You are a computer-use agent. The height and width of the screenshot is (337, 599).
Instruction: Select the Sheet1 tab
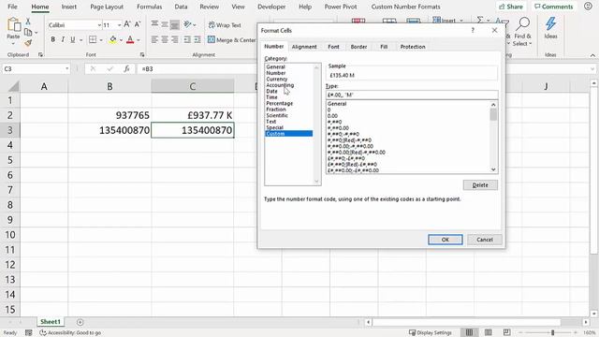(x=51, y=322)
